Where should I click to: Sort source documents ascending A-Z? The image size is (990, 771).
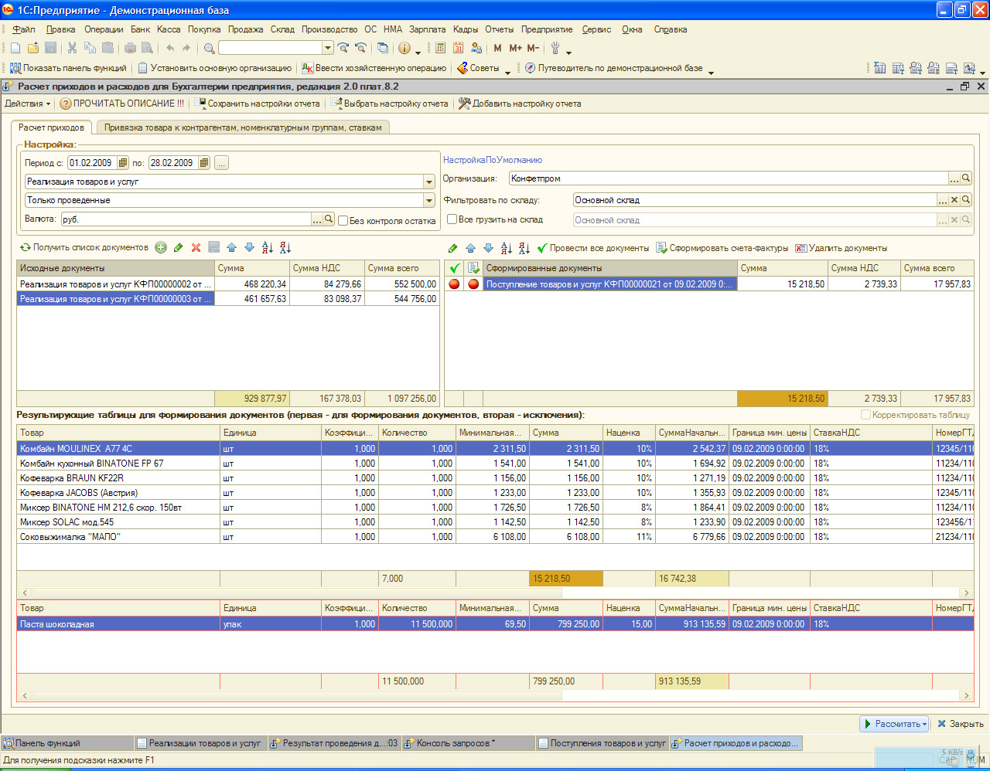pyautogui.click(x=268, y=247)
